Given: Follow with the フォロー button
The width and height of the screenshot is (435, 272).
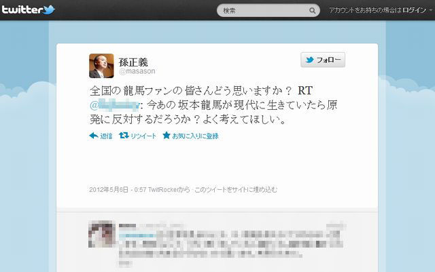Looking at the screenshot, I should click(x=323, y=60).
